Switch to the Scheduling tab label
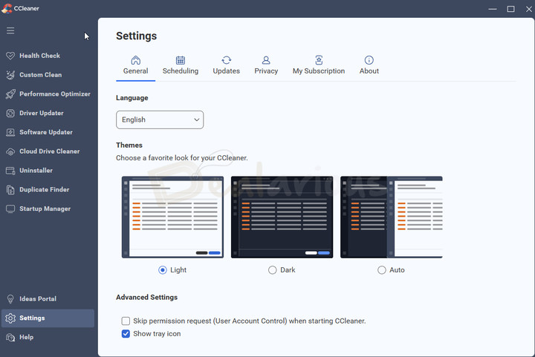 pos(181,71)
